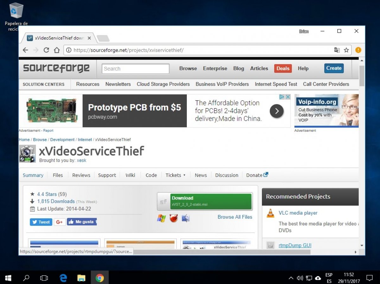Click the xVideoServiceThief project icon
This screenshot has height=284, width=380.
28,154
